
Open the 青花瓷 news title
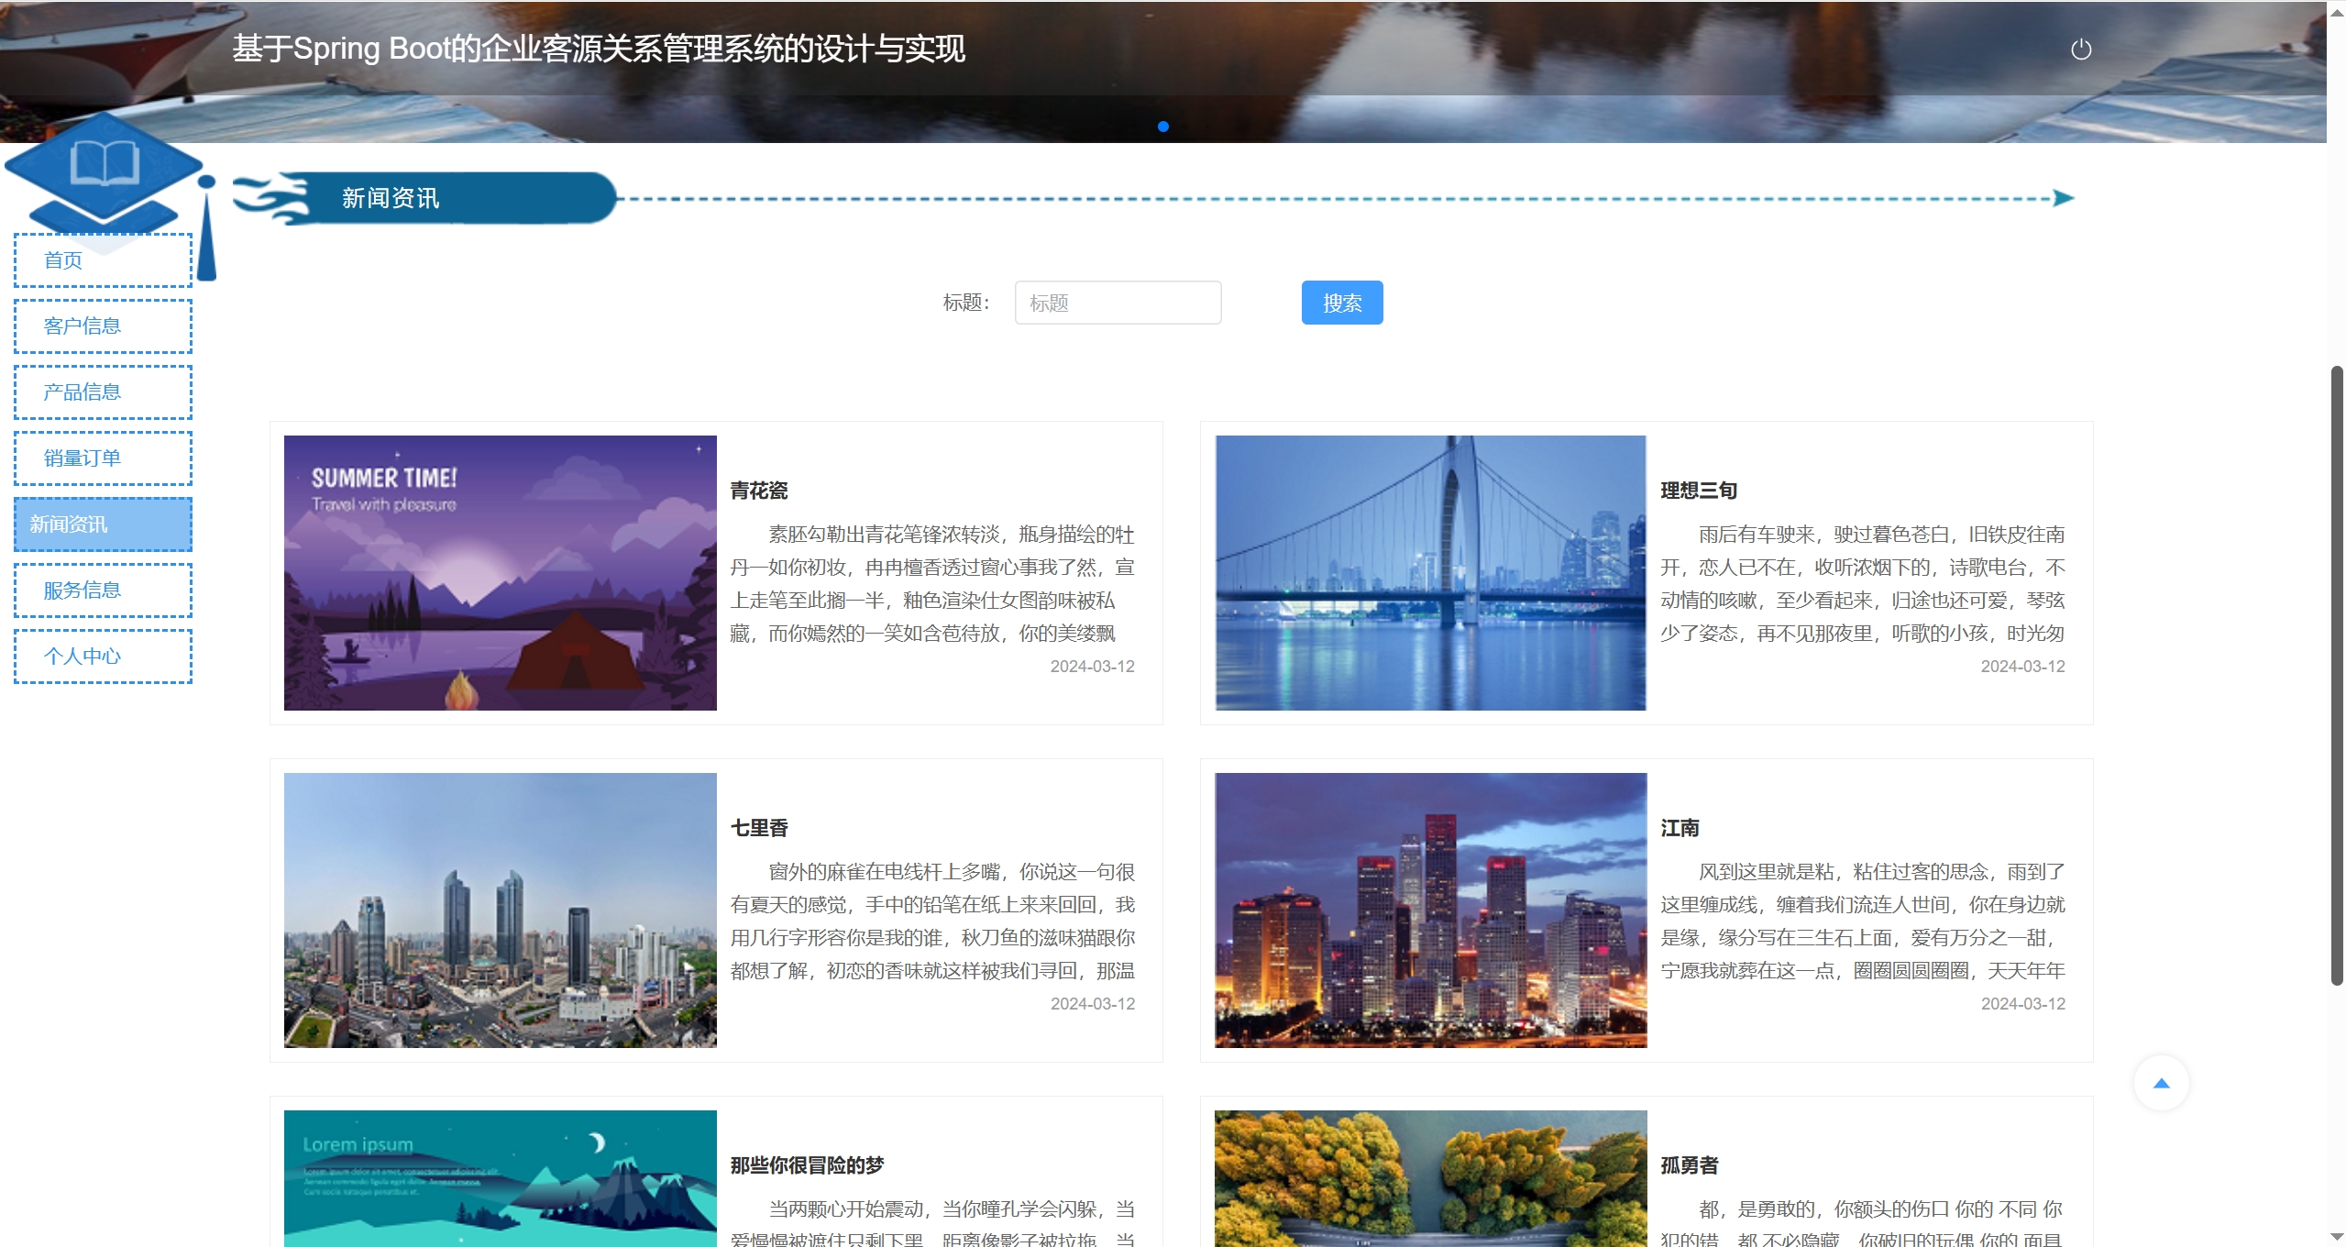(759, 491)
